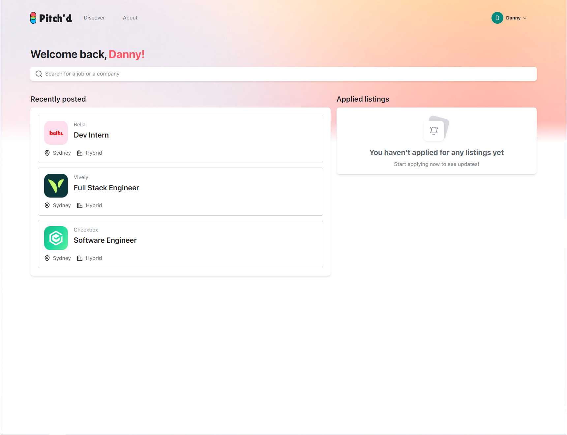Click the Pitch'd logo icon
Screen dimensions: 567x435
pyautogui.click(x=33, y=18)
